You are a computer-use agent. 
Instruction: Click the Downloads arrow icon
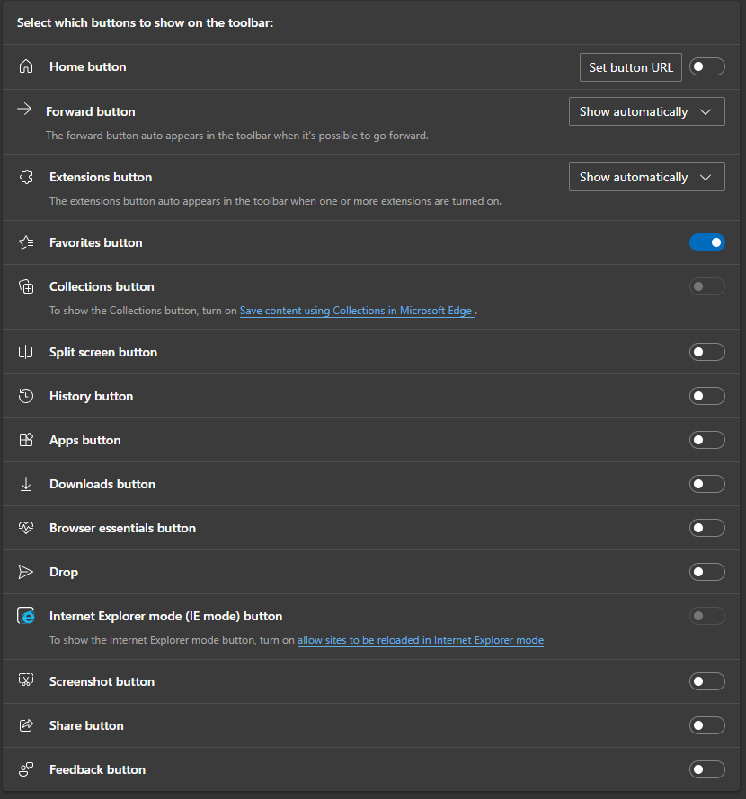tap(26, 484)
